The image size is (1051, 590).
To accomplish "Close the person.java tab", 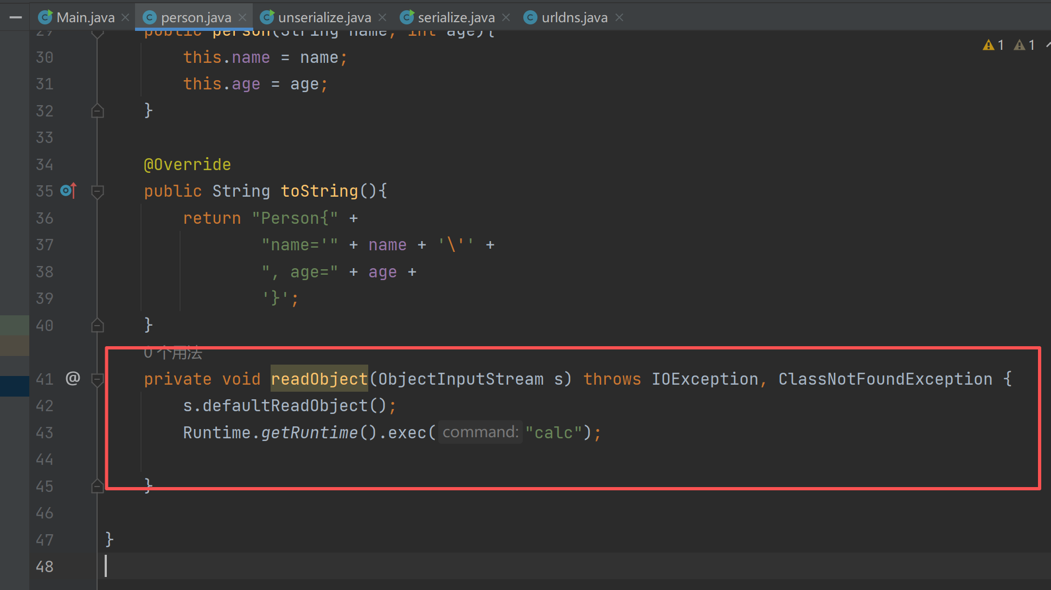I will coord(242,17).
